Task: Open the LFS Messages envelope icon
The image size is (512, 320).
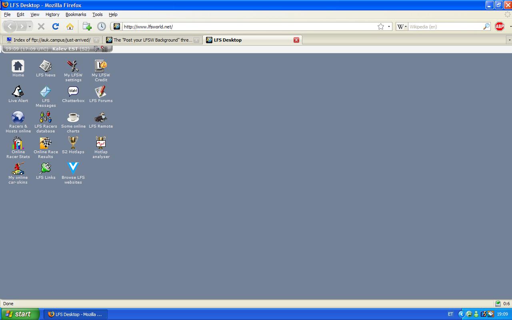Action: point(46,92)
